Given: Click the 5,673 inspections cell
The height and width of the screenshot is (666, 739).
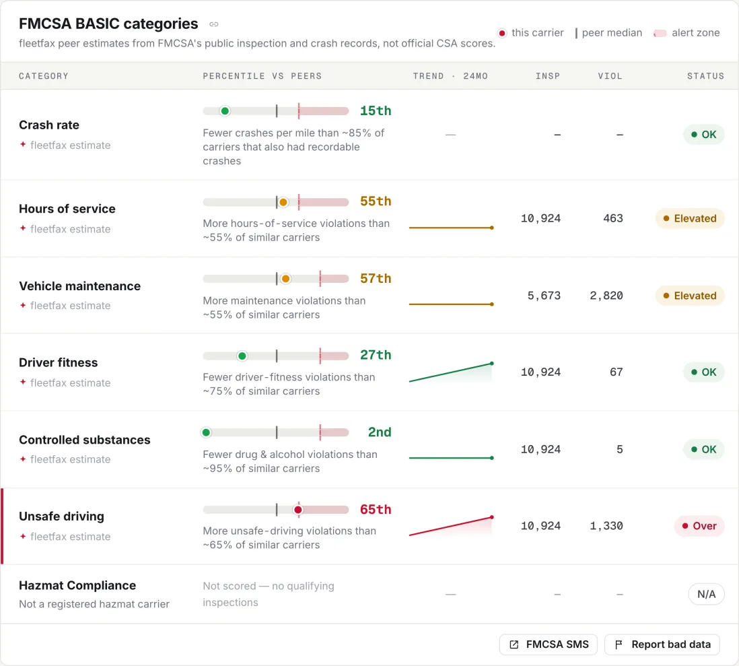Looking at the screenshot, I should click(544, 296).
